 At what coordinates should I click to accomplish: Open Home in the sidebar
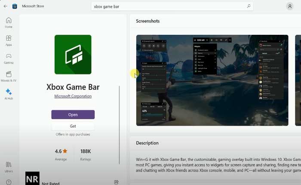[9, 23]
